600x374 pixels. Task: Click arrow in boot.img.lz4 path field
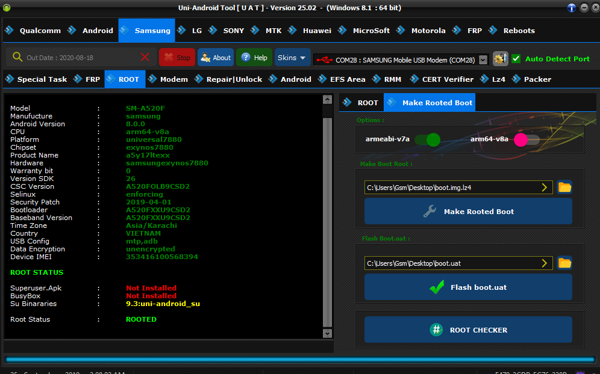click(545, 187)
